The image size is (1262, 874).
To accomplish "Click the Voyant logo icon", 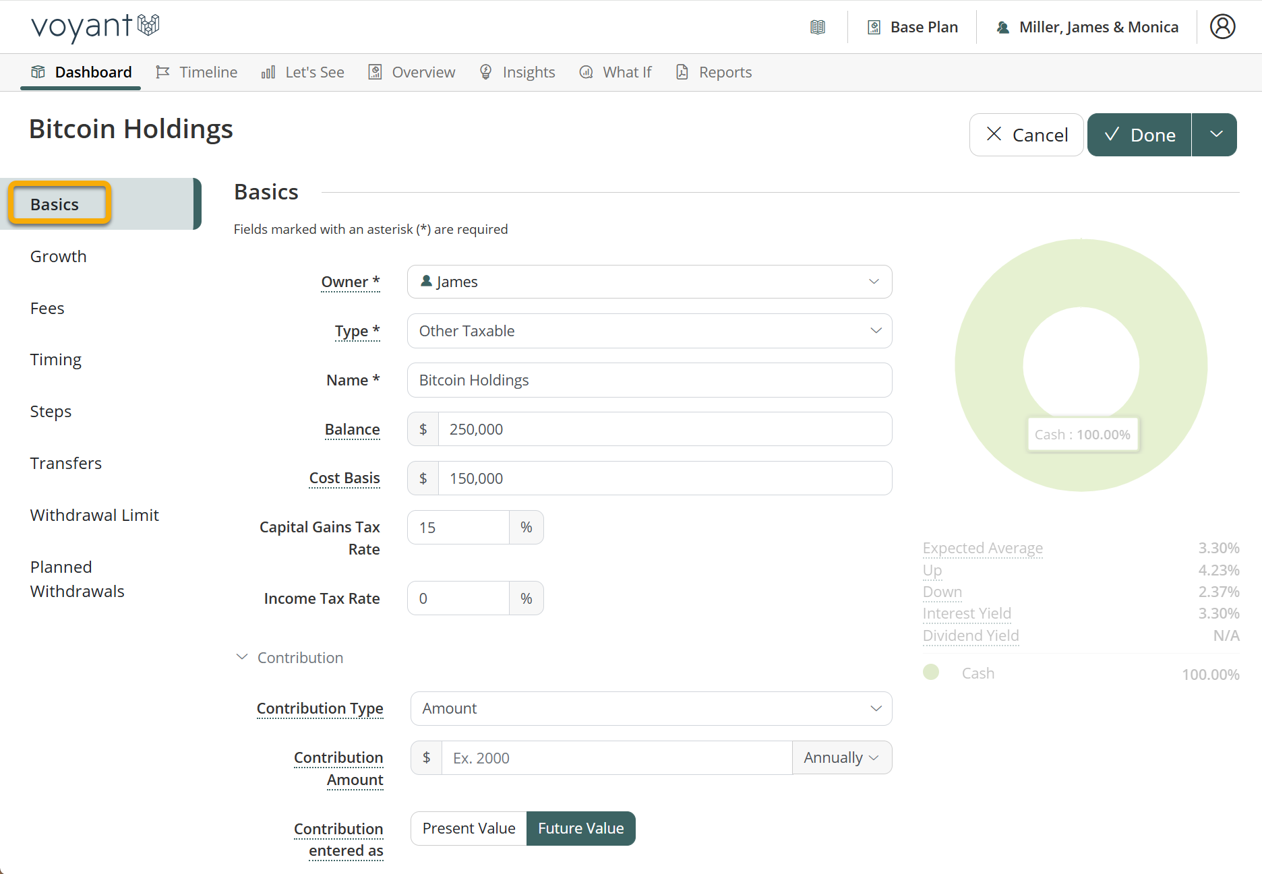I will [148, 26].
